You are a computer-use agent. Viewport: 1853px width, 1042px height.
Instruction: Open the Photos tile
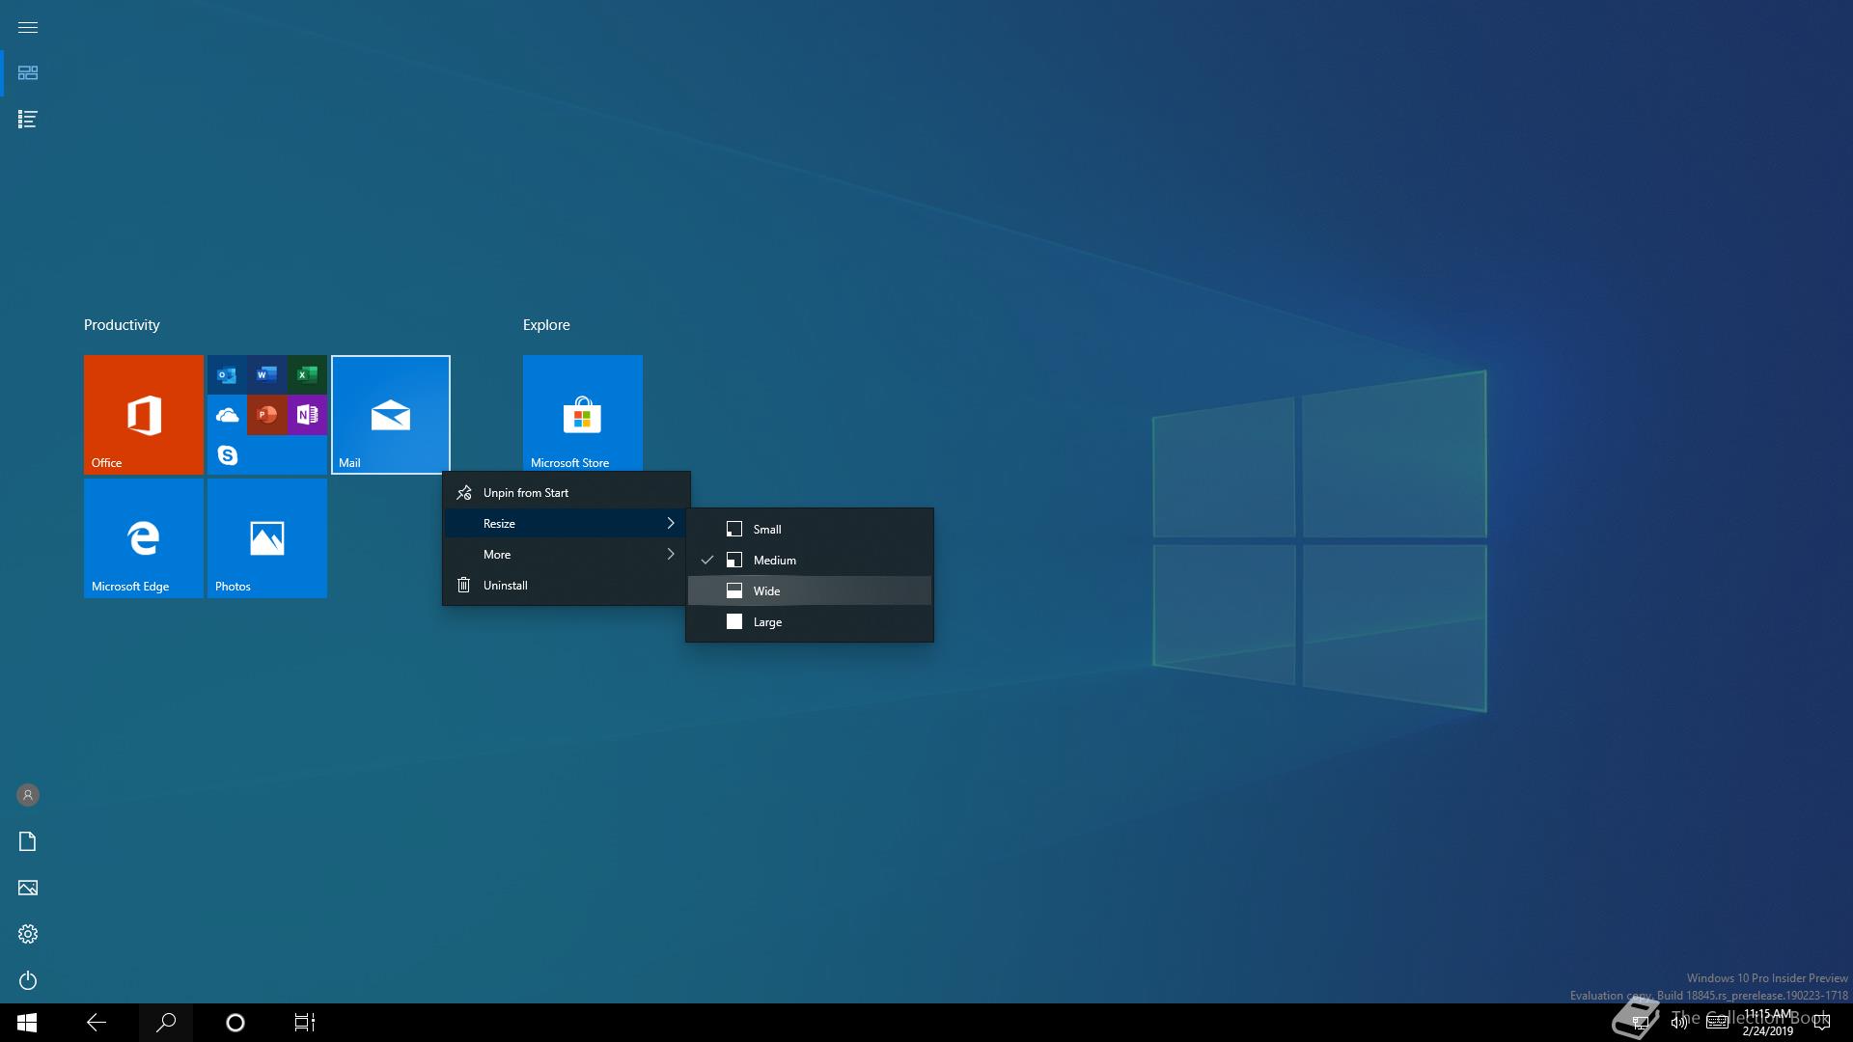click(267, 538)
